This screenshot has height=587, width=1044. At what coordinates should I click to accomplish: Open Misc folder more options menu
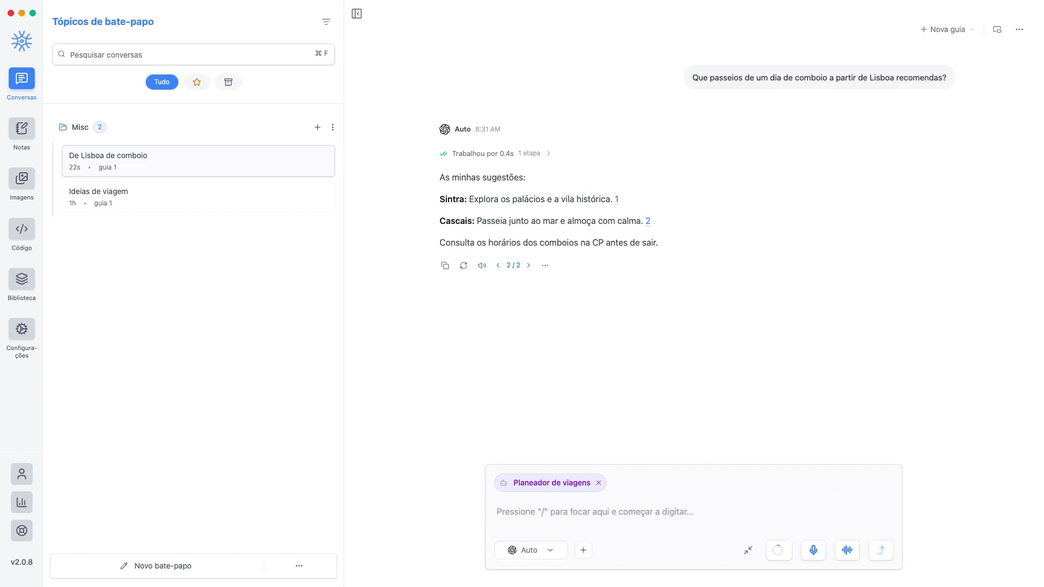333,127
